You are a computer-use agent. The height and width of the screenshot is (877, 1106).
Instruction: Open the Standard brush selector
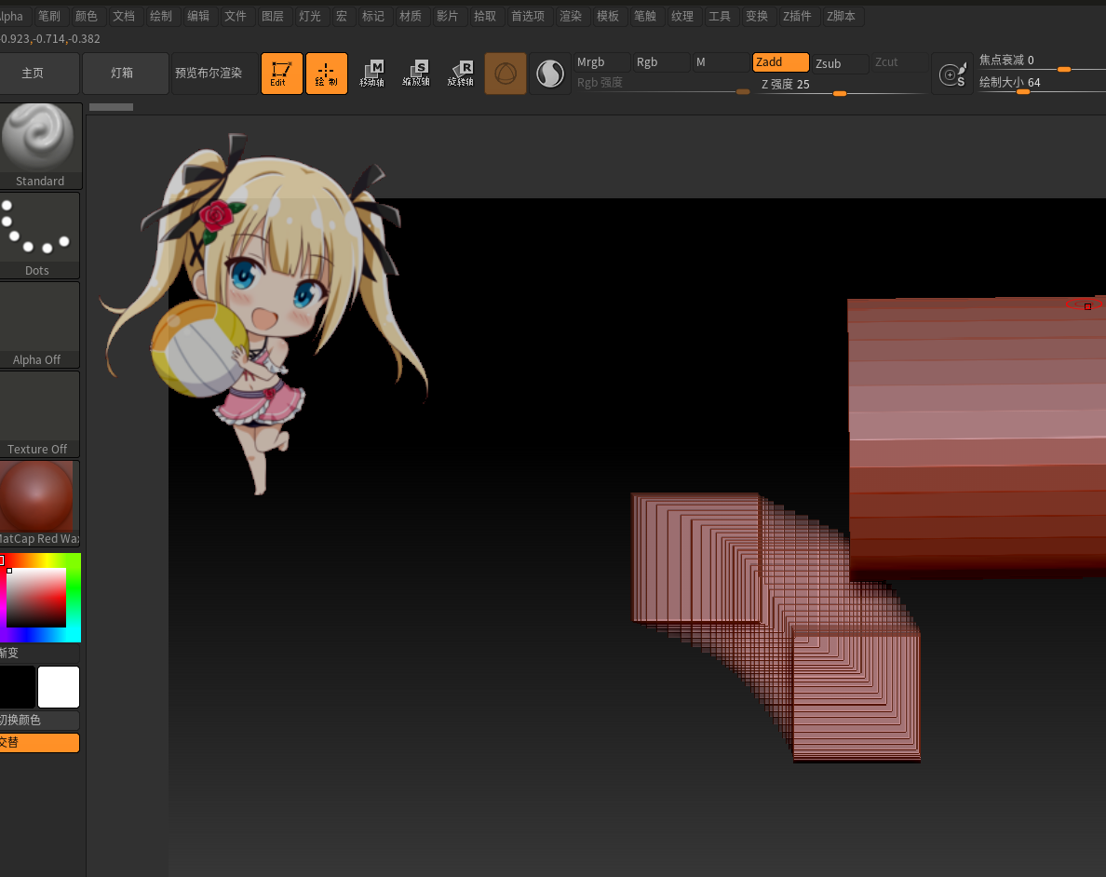(x=40, y=146)
